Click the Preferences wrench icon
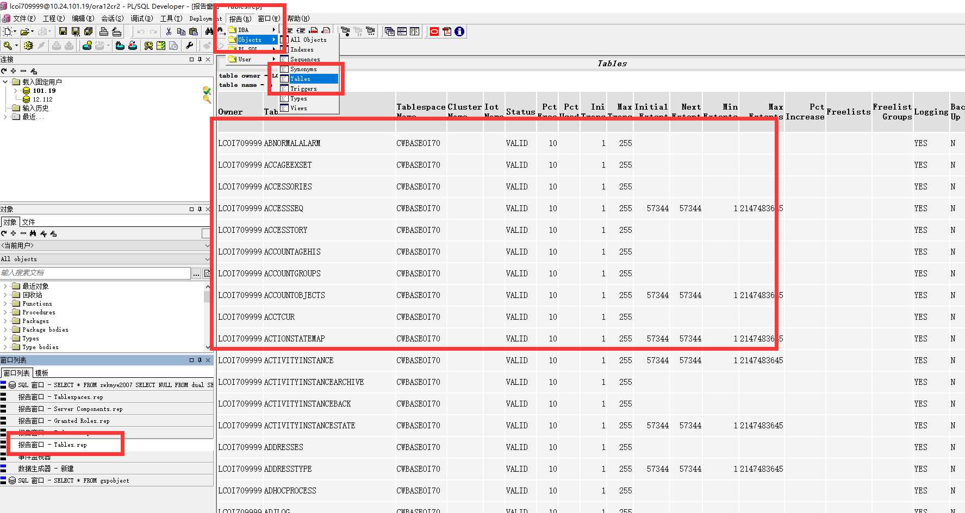This screenshot has width=965, height=513. [190, 46]
